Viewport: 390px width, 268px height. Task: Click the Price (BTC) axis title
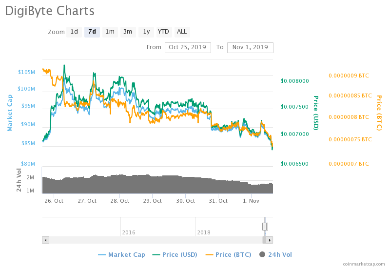[x=379, y=113]
